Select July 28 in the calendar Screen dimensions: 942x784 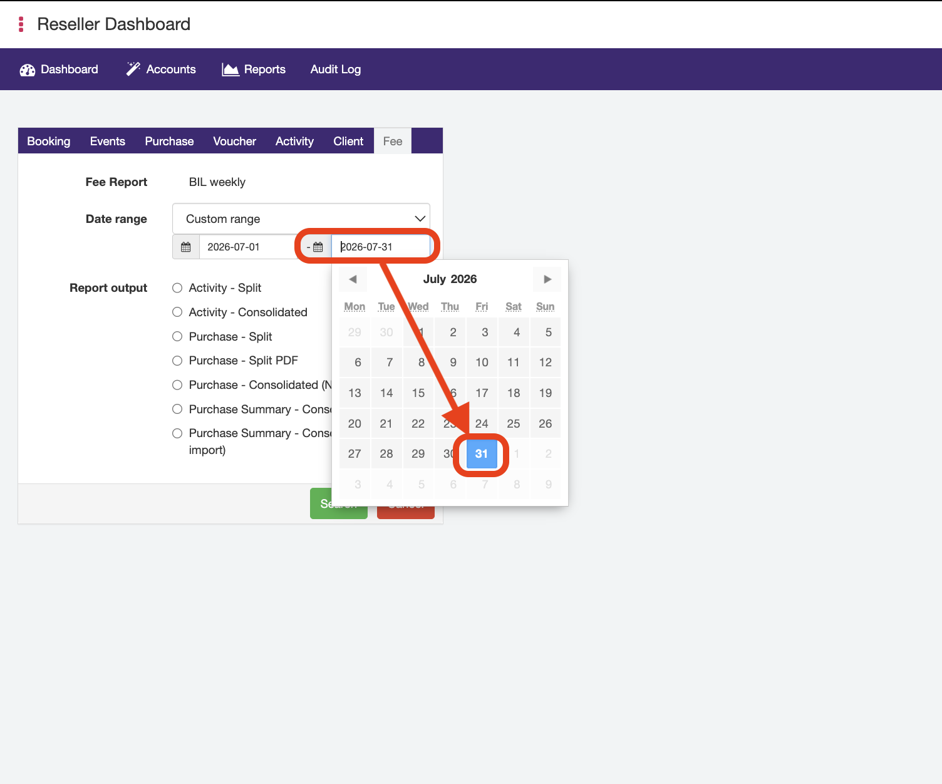tap(386, 454)
